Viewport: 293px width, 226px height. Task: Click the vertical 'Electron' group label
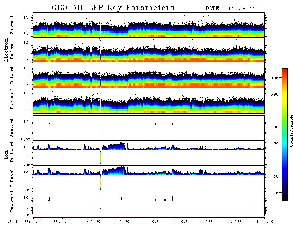point(6,50)
